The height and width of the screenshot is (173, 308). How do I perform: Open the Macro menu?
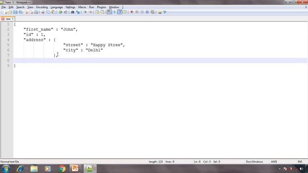(x=82, y=7)
